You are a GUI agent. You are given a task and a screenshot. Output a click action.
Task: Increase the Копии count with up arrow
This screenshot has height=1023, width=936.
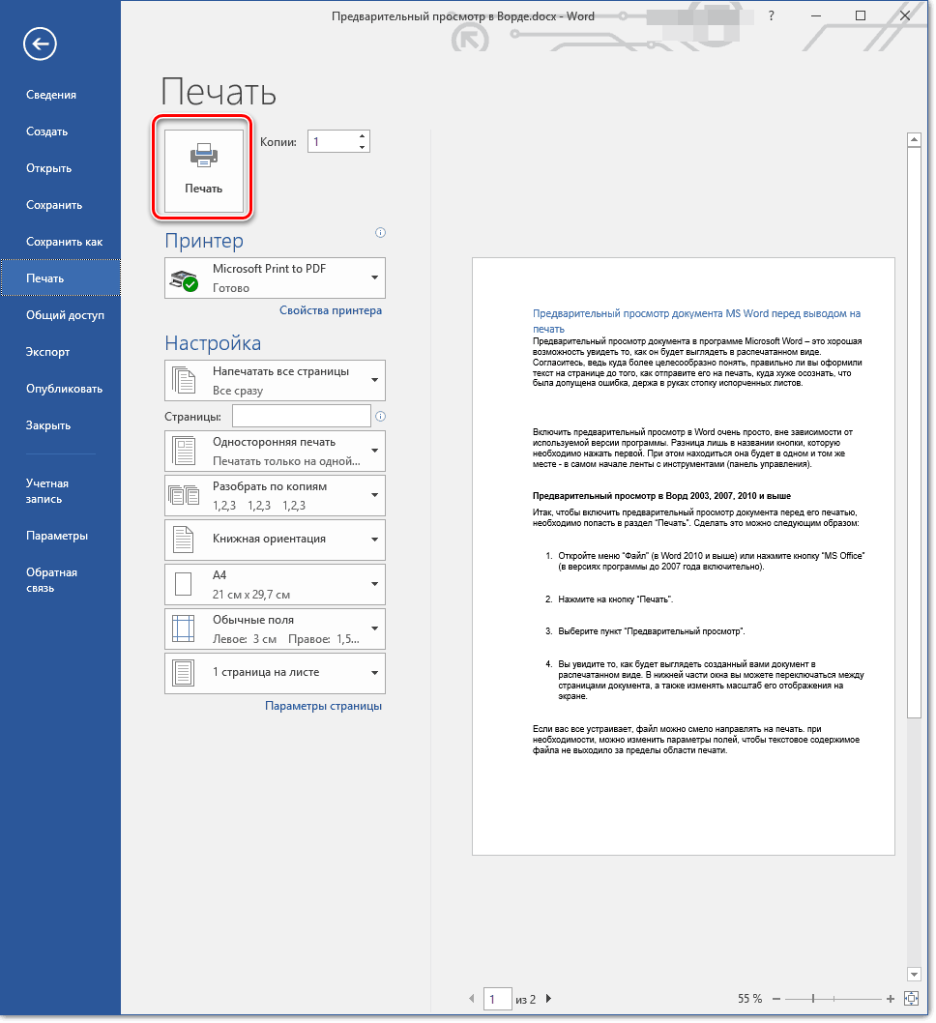click(363, 136)
